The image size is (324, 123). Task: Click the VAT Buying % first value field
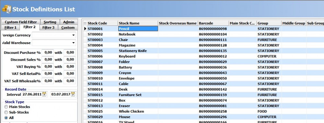[x=48, y=67]
